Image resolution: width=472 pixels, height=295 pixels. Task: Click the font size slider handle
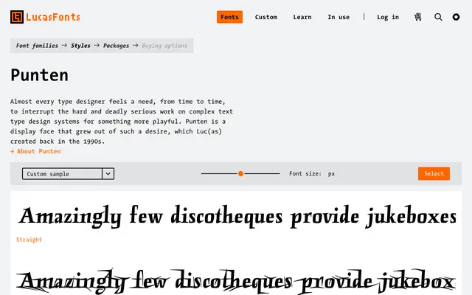240,174
